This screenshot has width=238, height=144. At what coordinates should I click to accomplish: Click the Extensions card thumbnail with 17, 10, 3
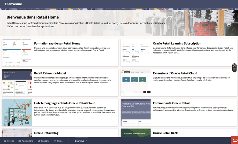click(x=136, y=83)
